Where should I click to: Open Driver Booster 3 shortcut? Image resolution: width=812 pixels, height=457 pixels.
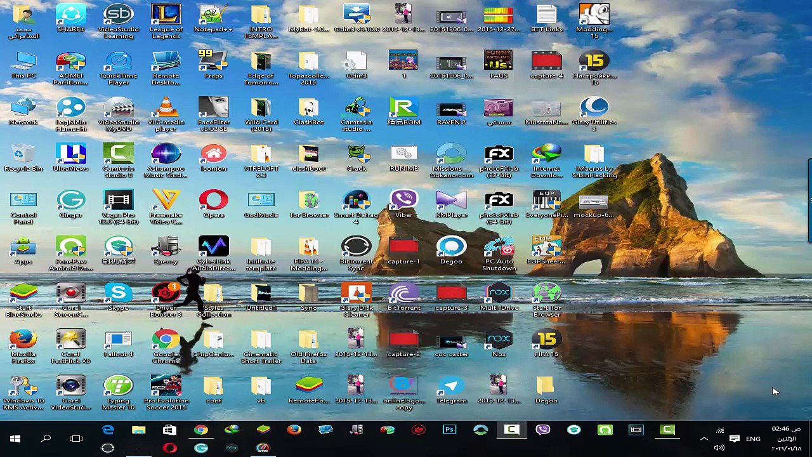[x=166, y=300]
